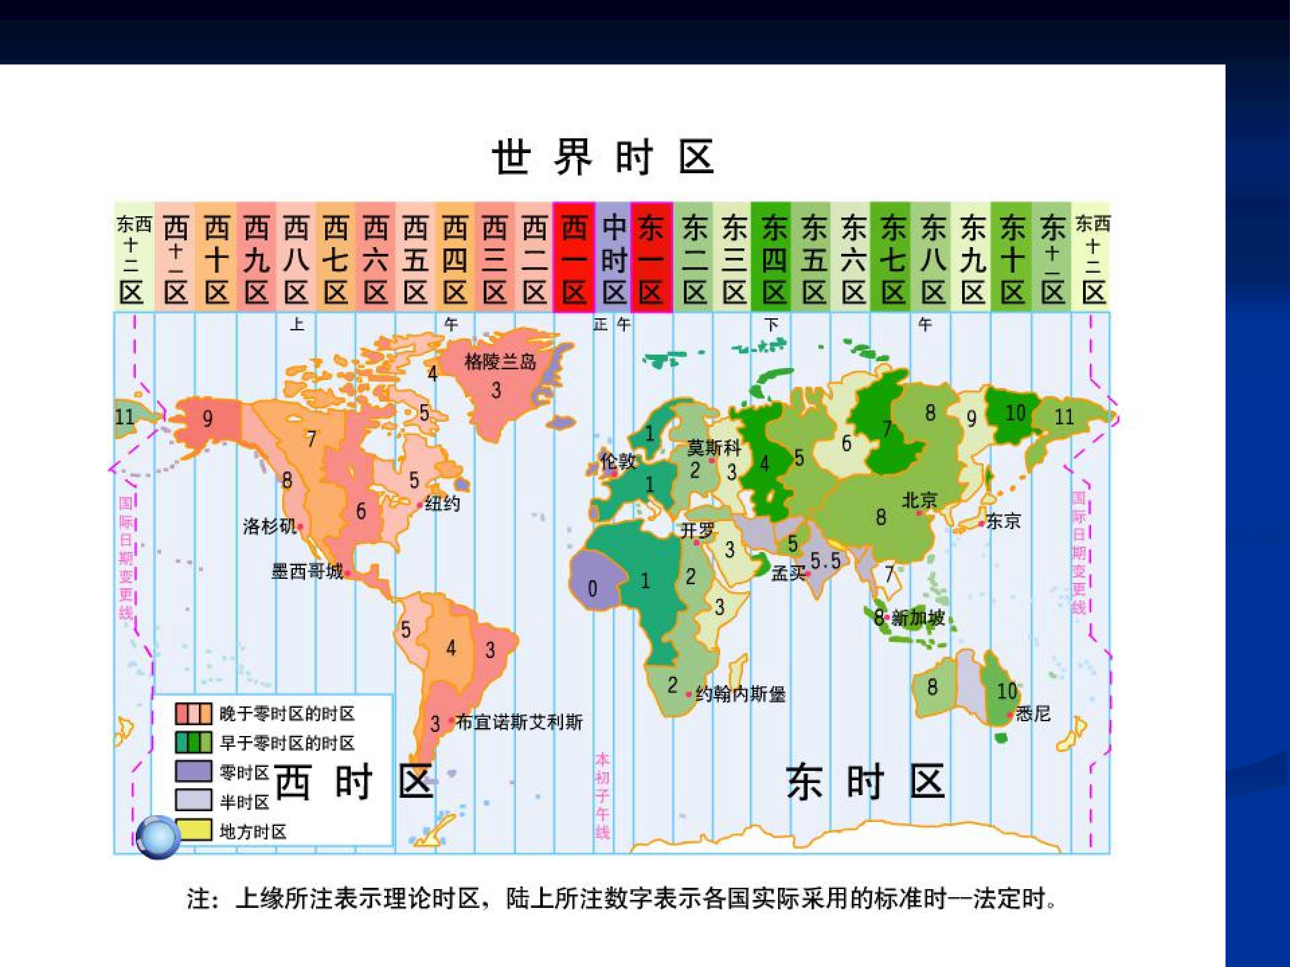Click the 悉尼 city marker
The height and width of the screenshot is (967, 1290).
(1010, 715)
